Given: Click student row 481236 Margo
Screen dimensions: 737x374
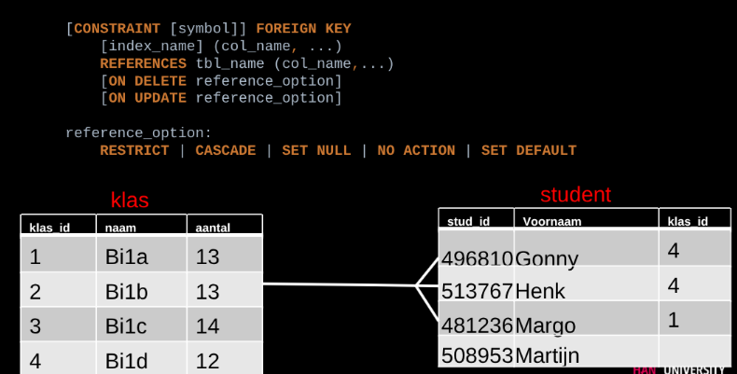Looking at the screenshot, I should pyautogui.click(x=508, y=326).
